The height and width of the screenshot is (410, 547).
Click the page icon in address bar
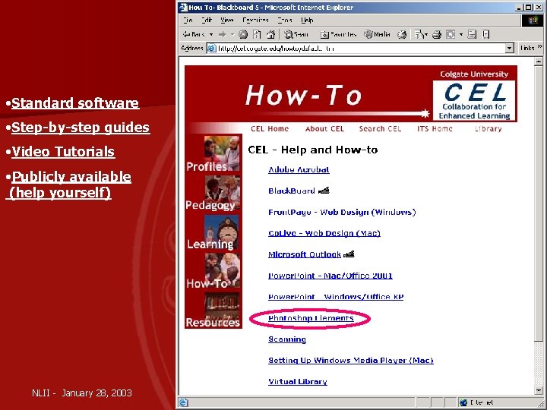(x=212, y=48)
